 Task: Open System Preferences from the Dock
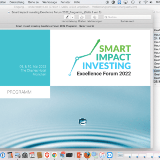coord(25,155)
